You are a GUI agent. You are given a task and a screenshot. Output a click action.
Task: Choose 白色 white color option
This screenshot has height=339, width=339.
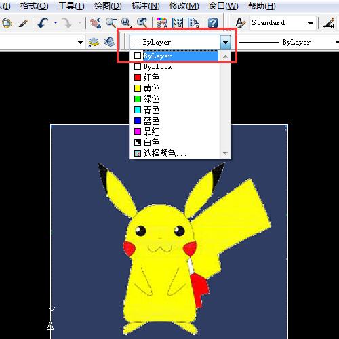[x=174, y=142]
